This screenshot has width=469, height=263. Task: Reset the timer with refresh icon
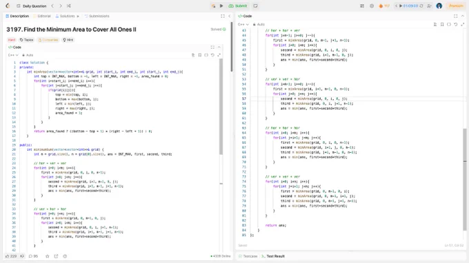(x=421, y=6)
